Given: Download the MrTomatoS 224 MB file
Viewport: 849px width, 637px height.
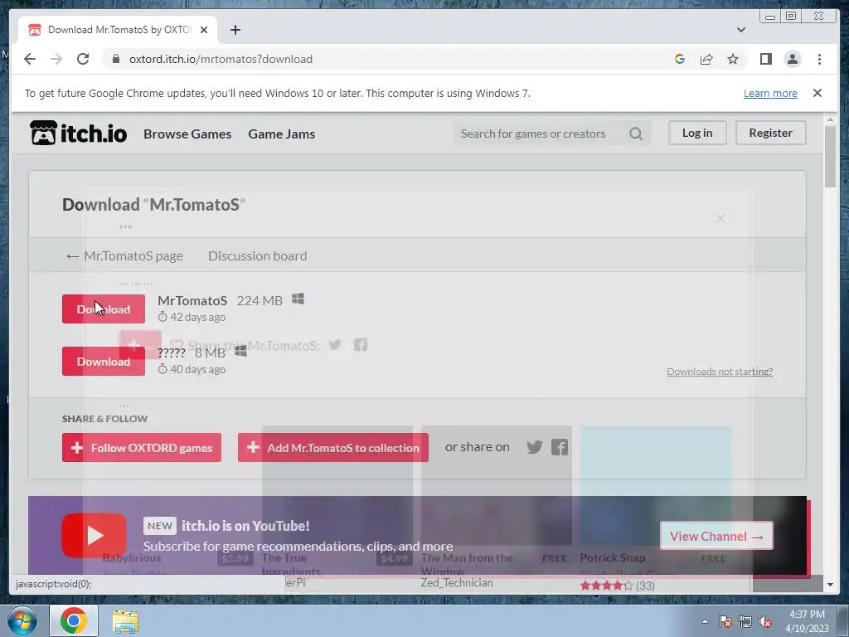Looking at the screenshot, I should (104, 309).
